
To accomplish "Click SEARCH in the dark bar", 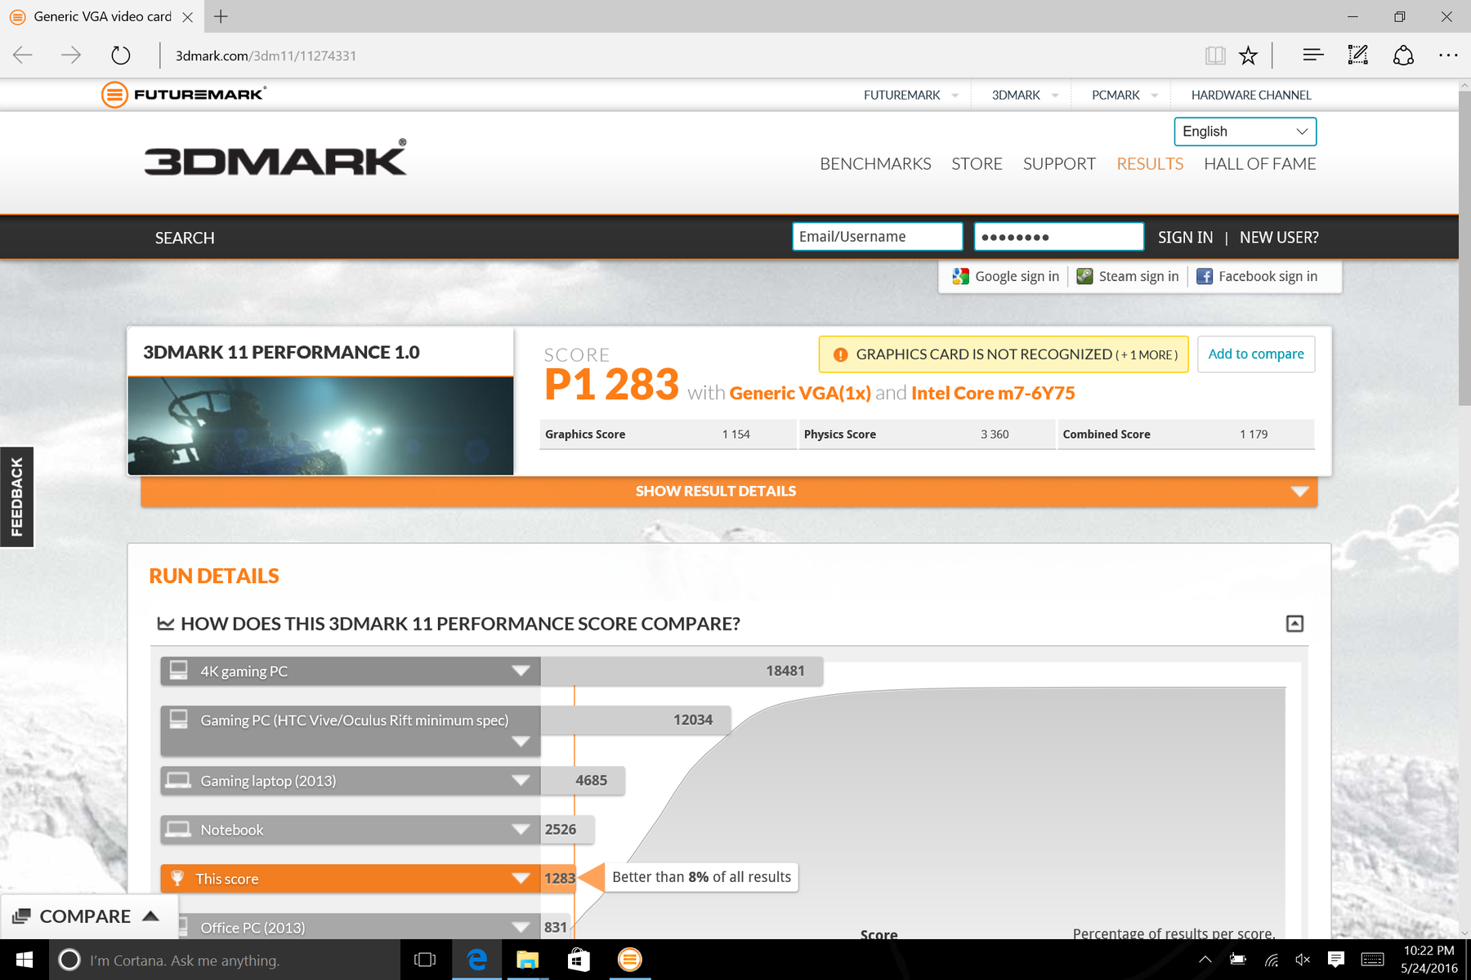I will [185, 238].
